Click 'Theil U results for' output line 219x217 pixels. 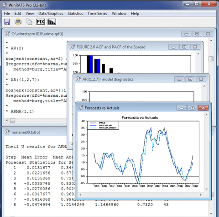click(x=31, y=147)
